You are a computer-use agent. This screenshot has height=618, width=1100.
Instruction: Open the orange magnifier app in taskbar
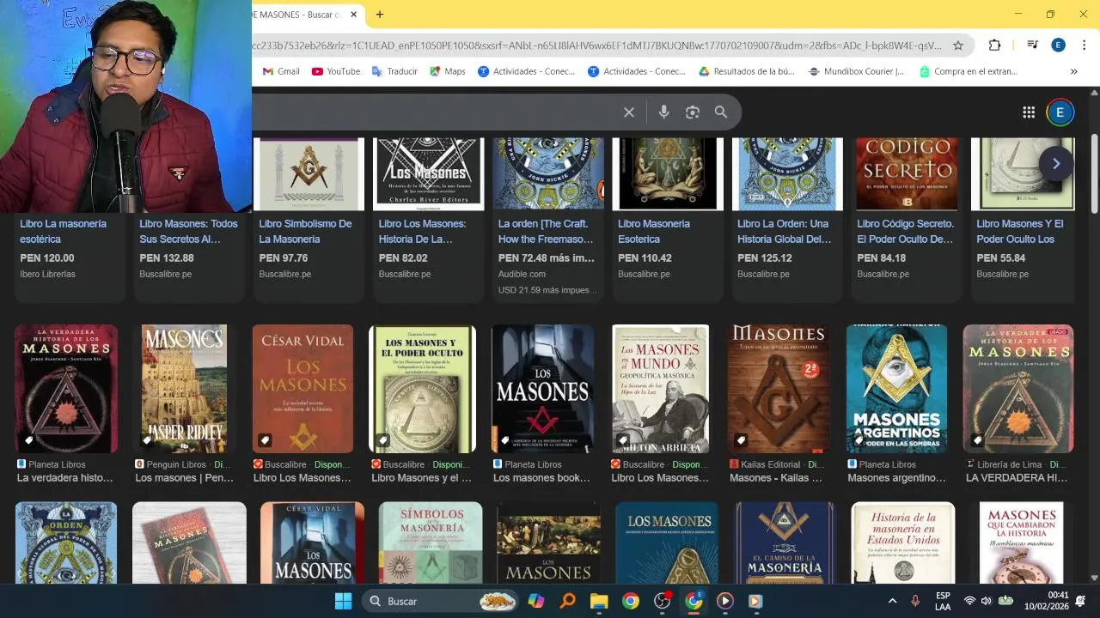click(x=567, y=601)
